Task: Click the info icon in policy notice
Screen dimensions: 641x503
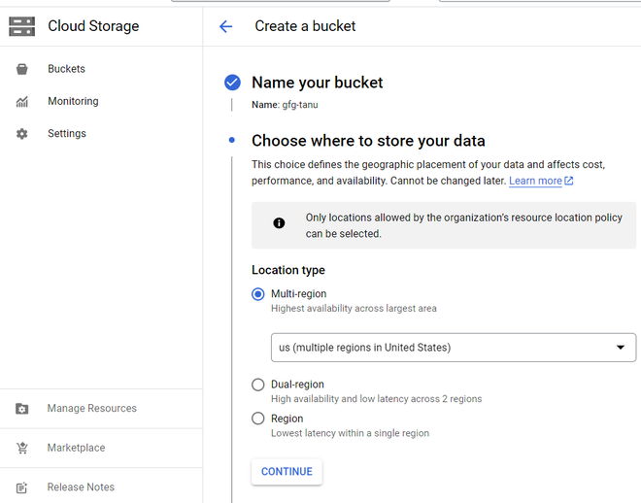Action: pos(279,223)
